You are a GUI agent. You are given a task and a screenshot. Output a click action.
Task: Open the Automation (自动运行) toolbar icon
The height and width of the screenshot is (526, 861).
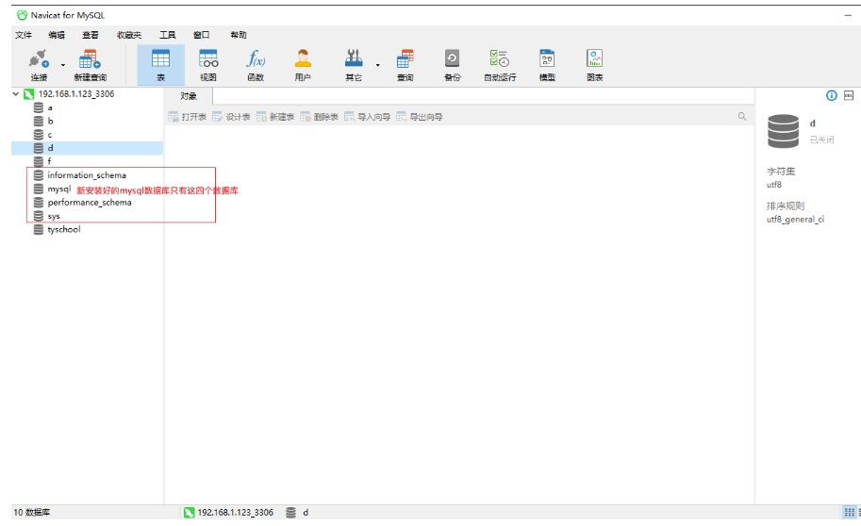[x=500, y=64]
